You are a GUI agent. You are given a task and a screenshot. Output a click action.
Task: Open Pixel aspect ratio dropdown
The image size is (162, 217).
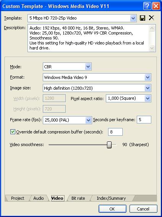click(147, 99)
